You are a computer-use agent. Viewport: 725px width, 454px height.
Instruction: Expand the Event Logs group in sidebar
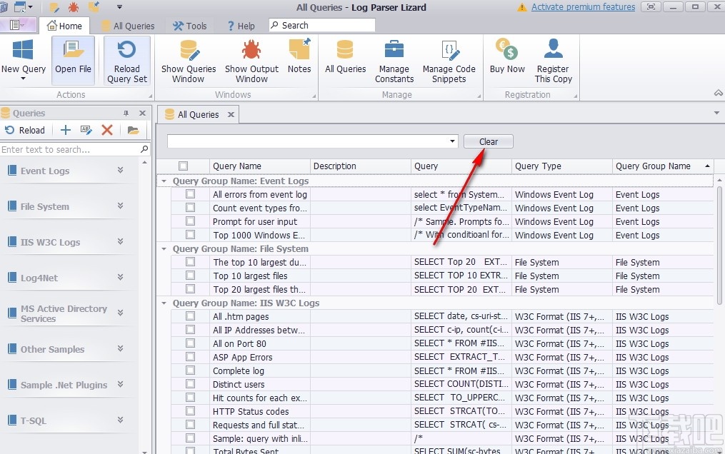(x=120, y=171)
